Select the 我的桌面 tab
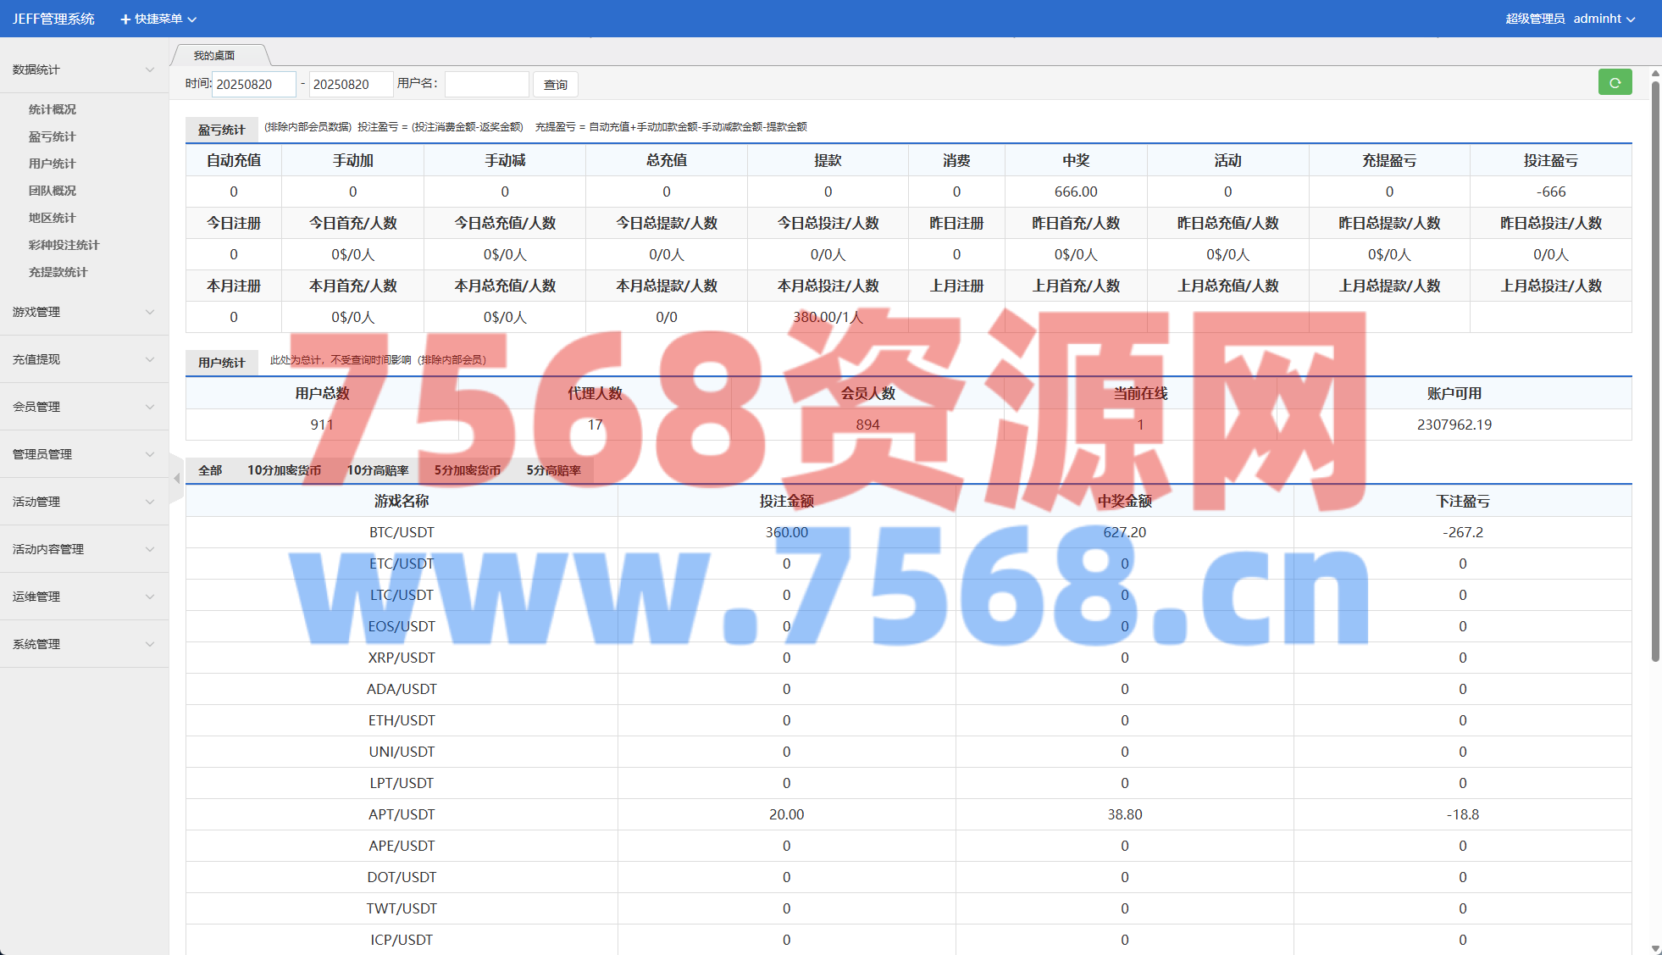 (214, 56)
